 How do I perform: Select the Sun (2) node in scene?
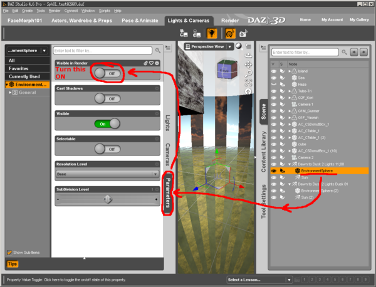pyautogui.click(x=308, y=197)
